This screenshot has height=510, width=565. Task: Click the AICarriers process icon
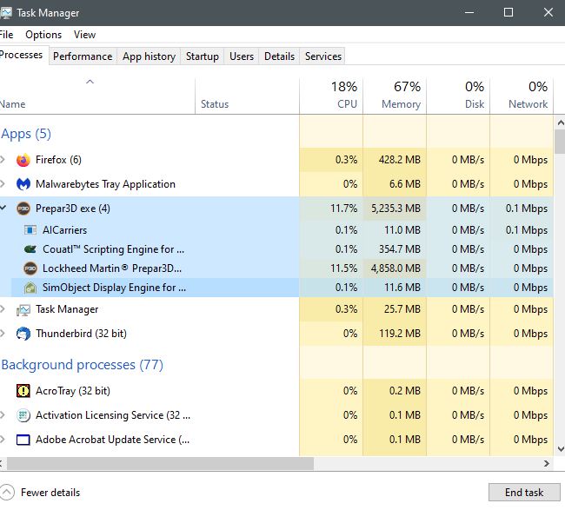pos(30,229)
